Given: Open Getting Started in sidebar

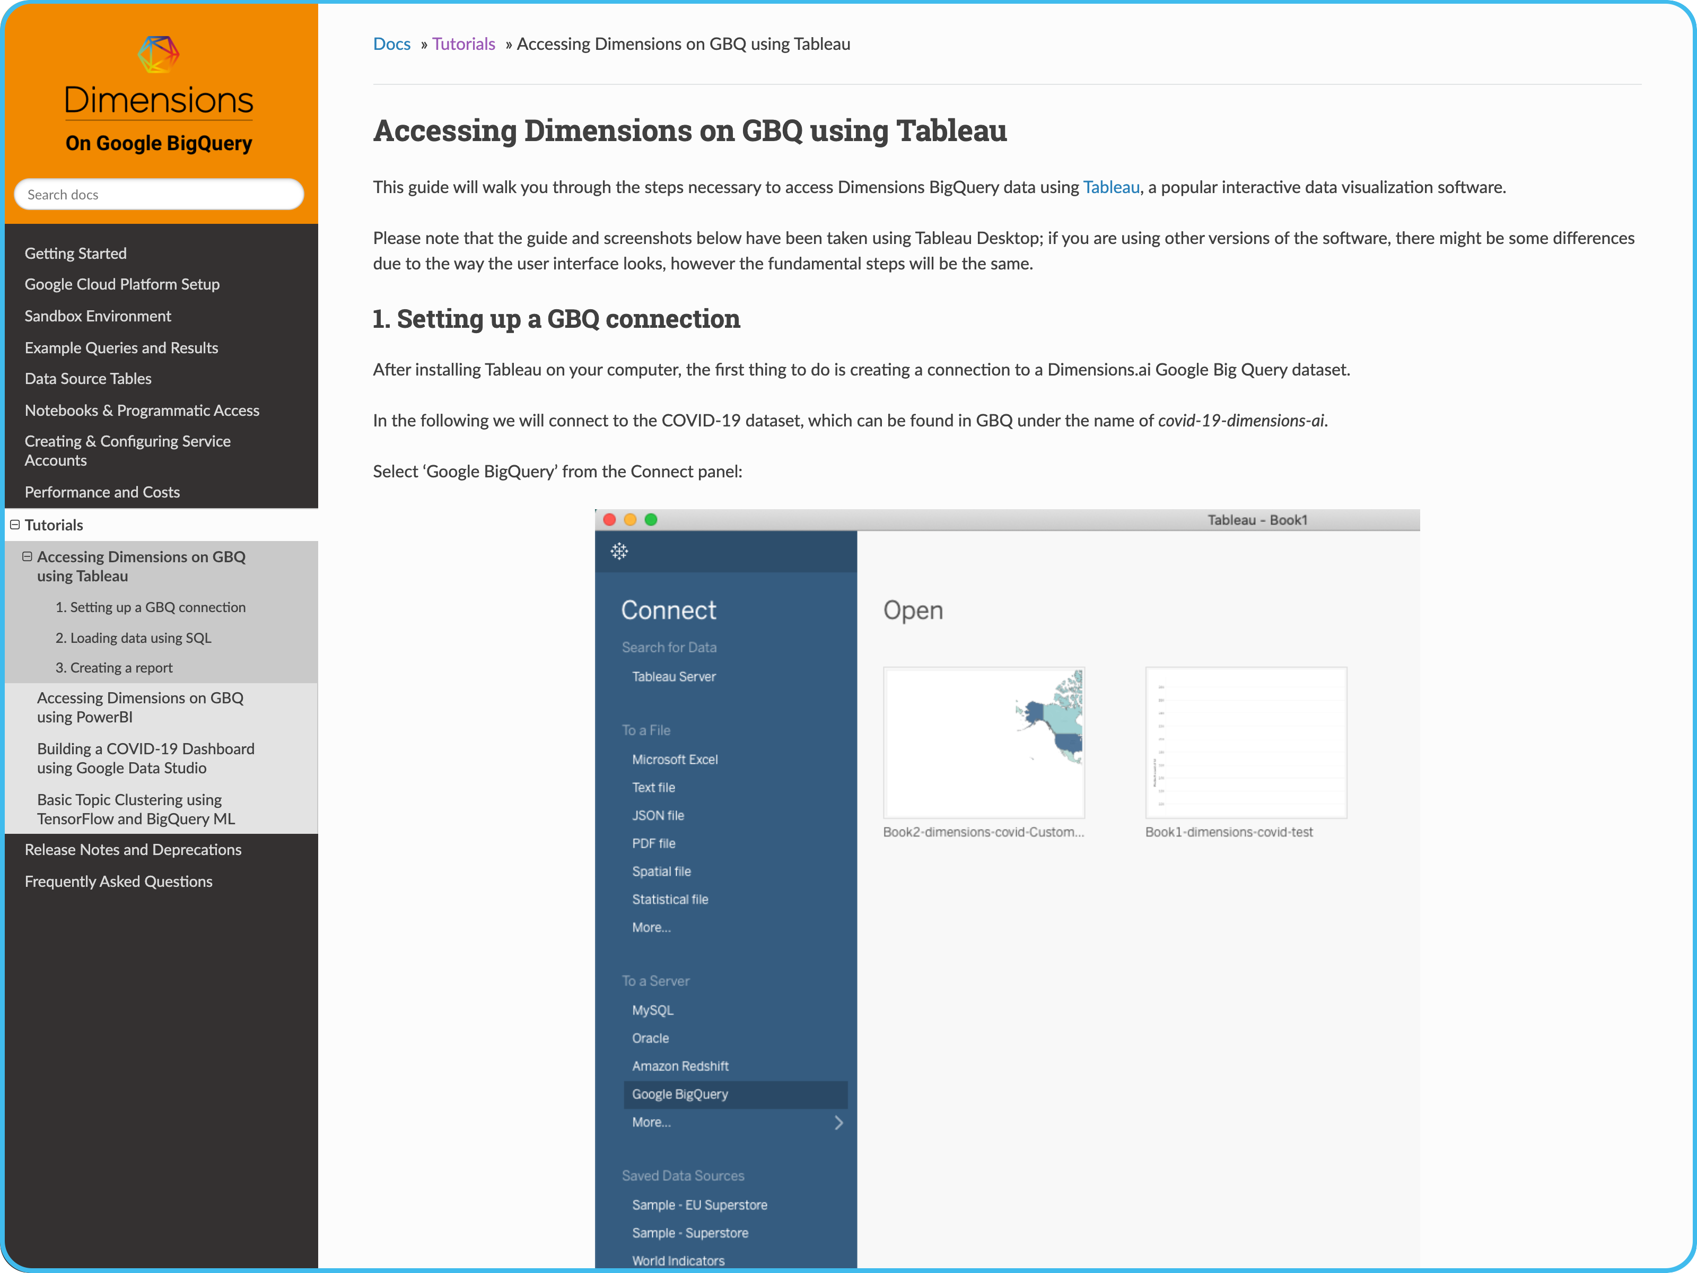Looking at the screenshot, I should [75, 253].
